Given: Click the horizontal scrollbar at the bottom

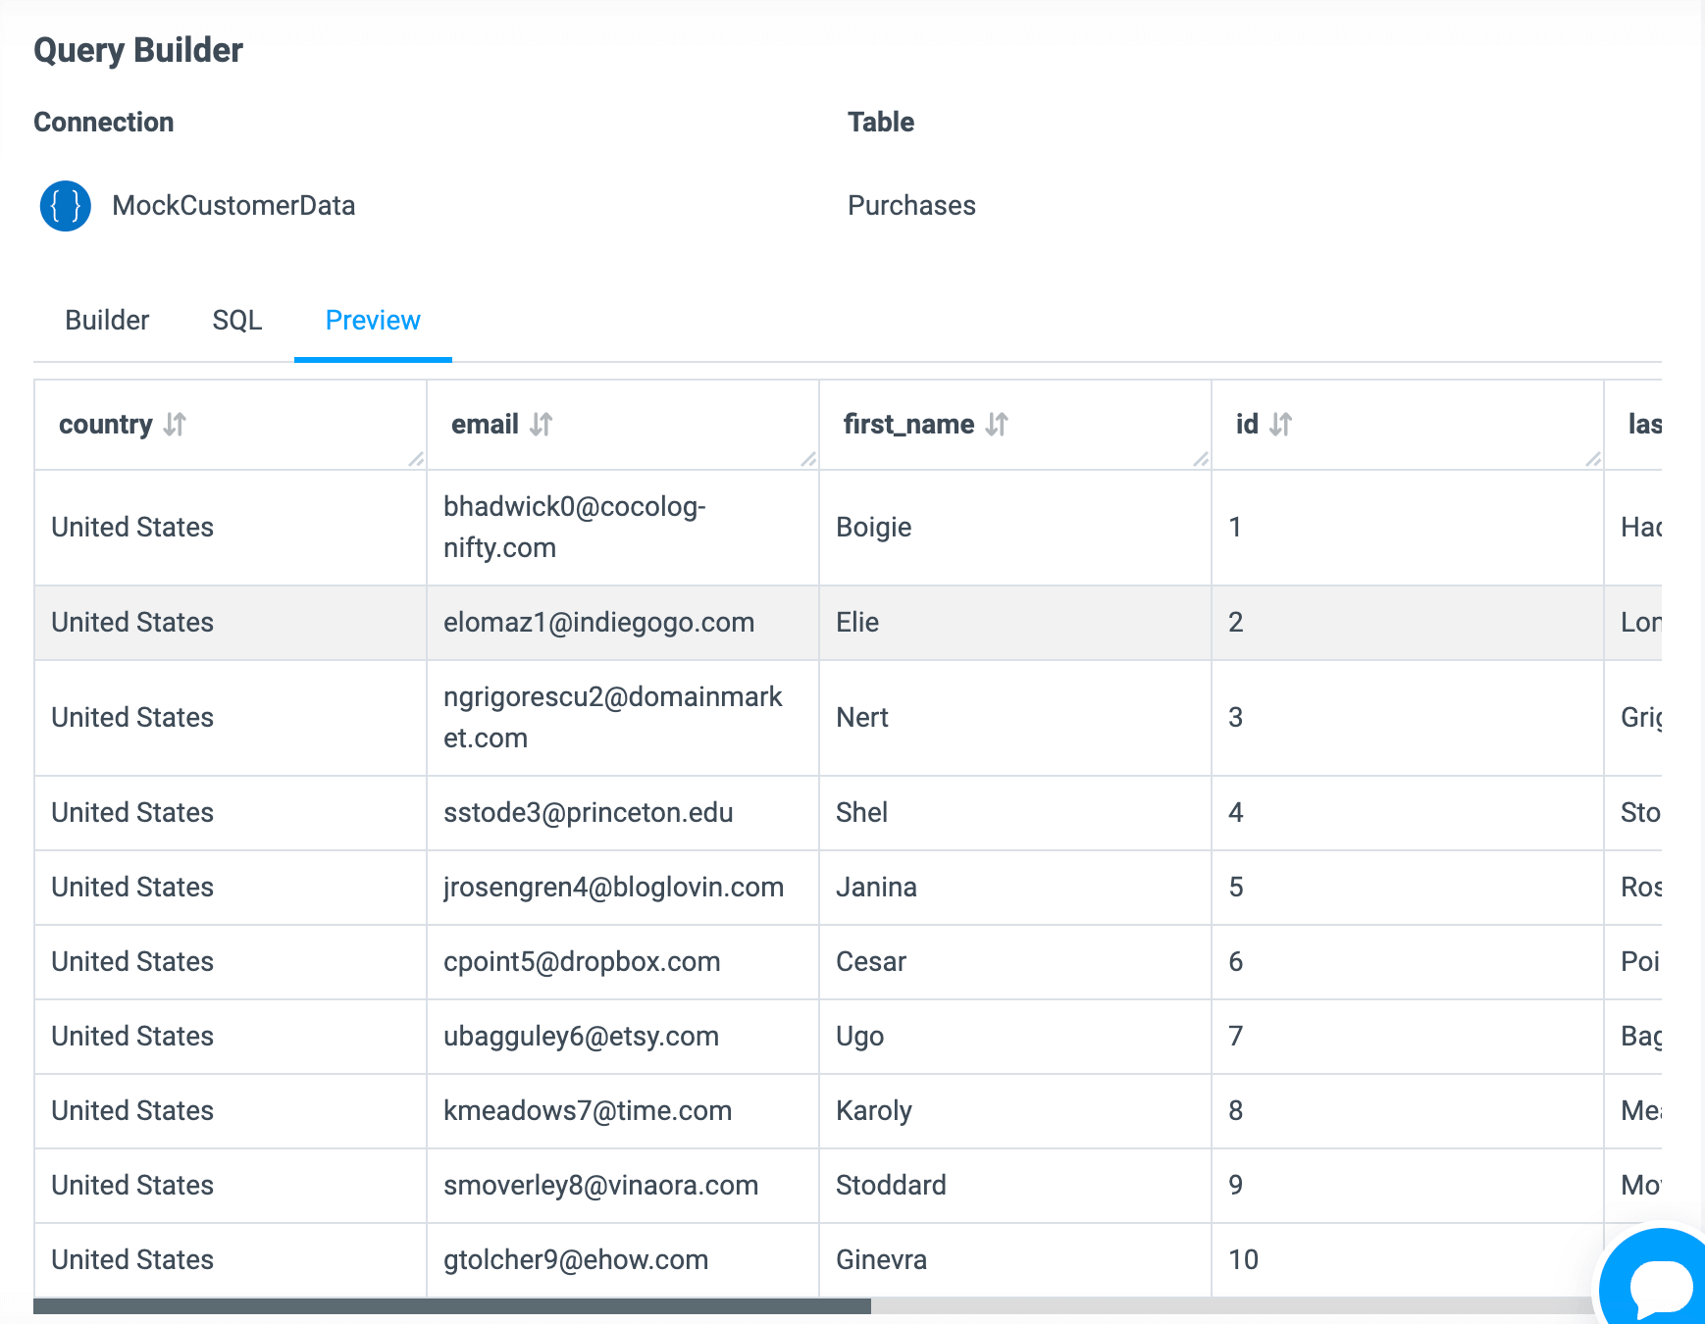Looking at the screenshot, I should click(451, 1305).
